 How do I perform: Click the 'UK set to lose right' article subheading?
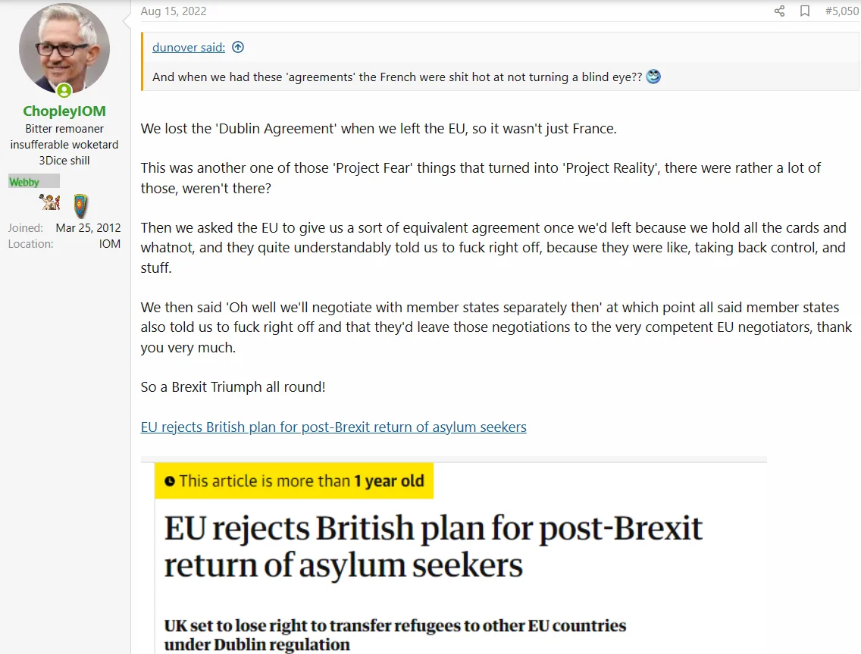[395, 635]
